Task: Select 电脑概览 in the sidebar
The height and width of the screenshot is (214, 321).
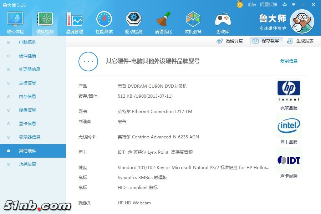Action: coord(27,42)
